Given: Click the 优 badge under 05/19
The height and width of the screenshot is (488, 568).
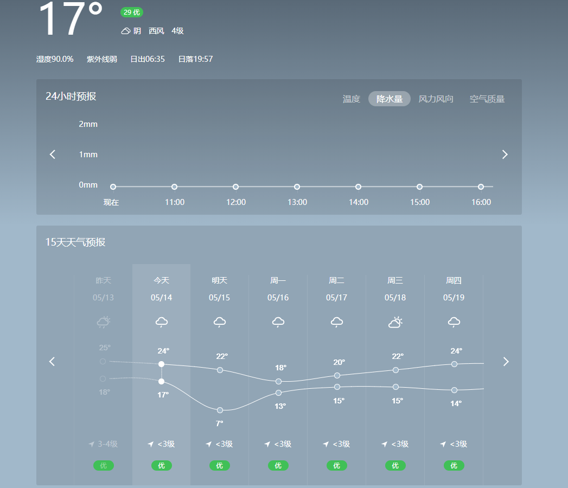Looking at the screenshot, I should 454,466.
